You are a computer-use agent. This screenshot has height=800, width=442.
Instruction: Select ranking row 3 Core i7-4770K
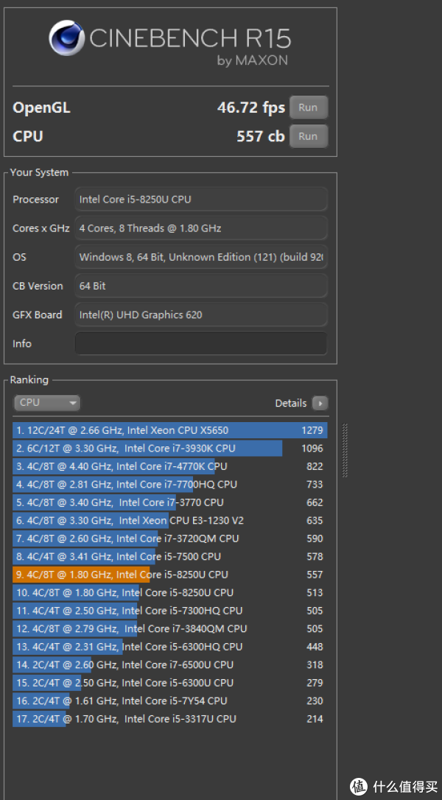170,466
